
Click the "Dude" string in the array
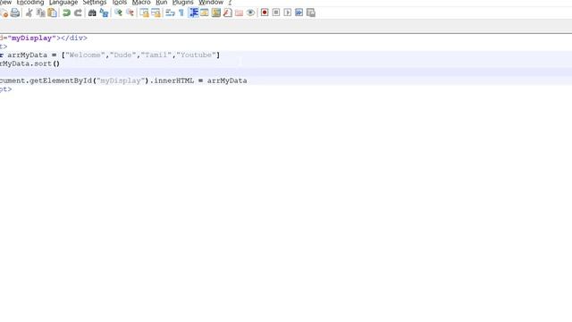(123, 55)
